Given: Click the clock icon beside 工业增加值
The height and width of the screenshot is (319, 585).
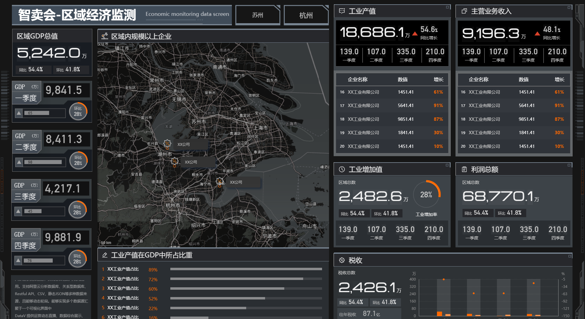Looking at the screenshot, I should tap(342, 169).
